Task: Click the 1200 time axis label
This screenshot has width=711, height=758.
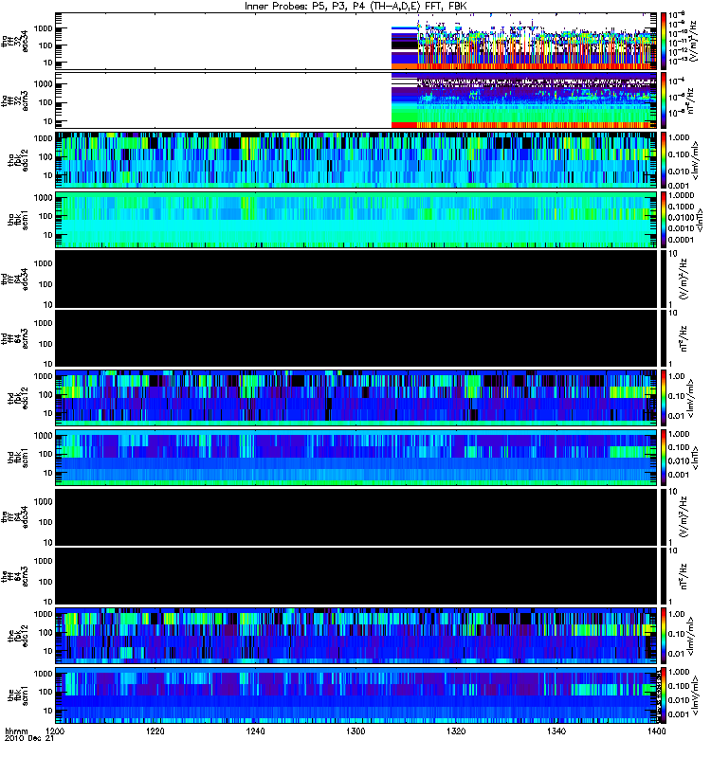Action: [56, 731]
